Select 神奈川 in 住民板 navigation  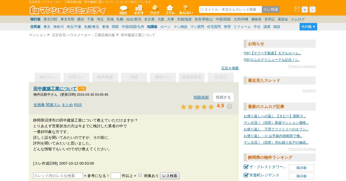(59, 27)
